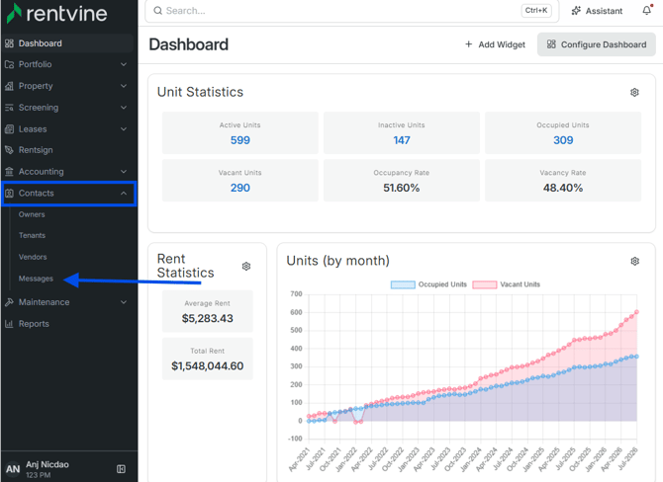
Task: Open Rent Statistics widget gear icon
Action: pyautogui.click(x=246, y=266)
